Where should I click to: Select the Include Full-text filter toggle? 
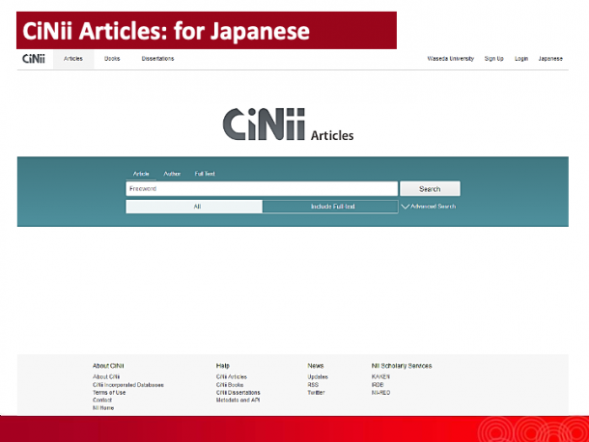(330, 207)
